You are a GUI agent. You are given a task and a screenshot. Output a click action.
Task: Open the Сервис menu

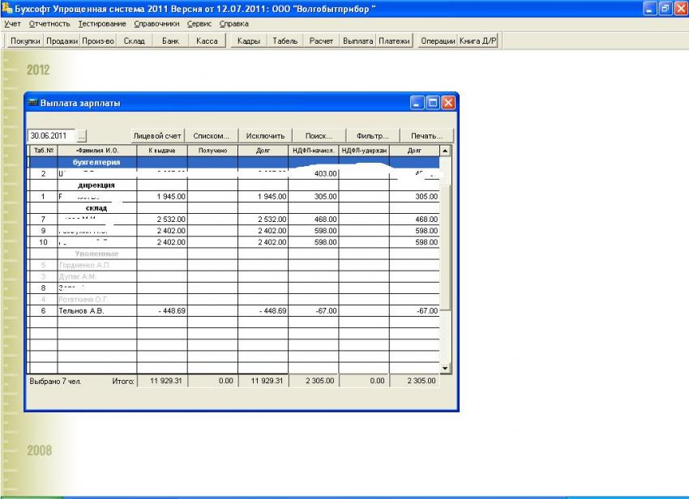199,23
